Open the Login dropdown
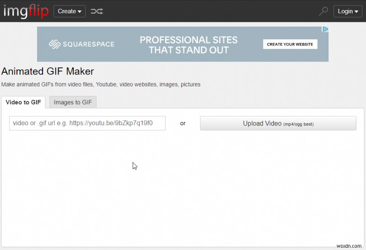This screenshot has width=366, height=250. [348, 11]
